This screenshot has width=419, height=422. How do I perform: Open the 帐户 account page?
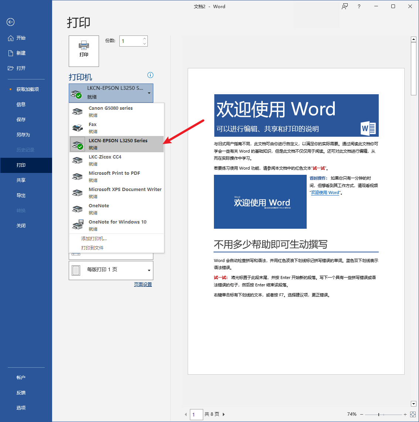tap(26, 378)
